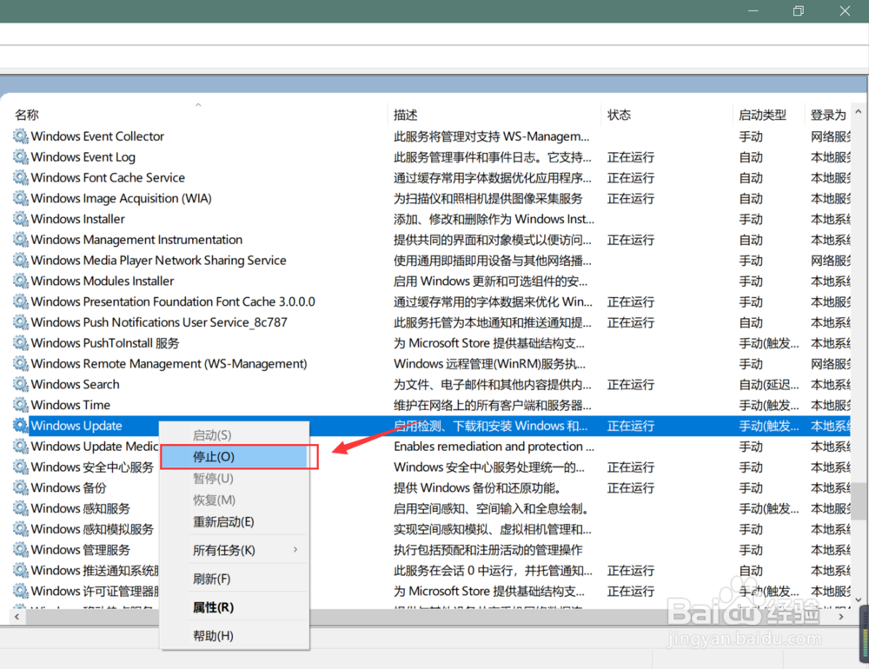Click 正在运行 status of Windows 备份
The height and width of the screenshot is (669, 869).
[x=631, y=487]
